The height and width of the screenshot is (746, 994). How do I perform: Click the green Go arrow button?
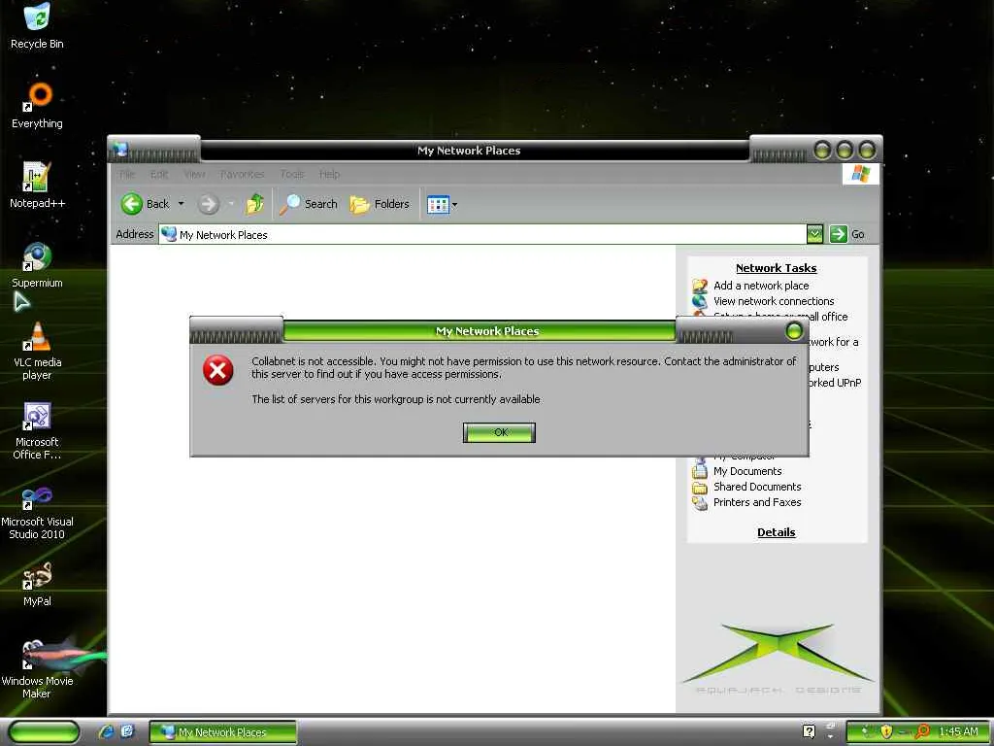point(838,234)
